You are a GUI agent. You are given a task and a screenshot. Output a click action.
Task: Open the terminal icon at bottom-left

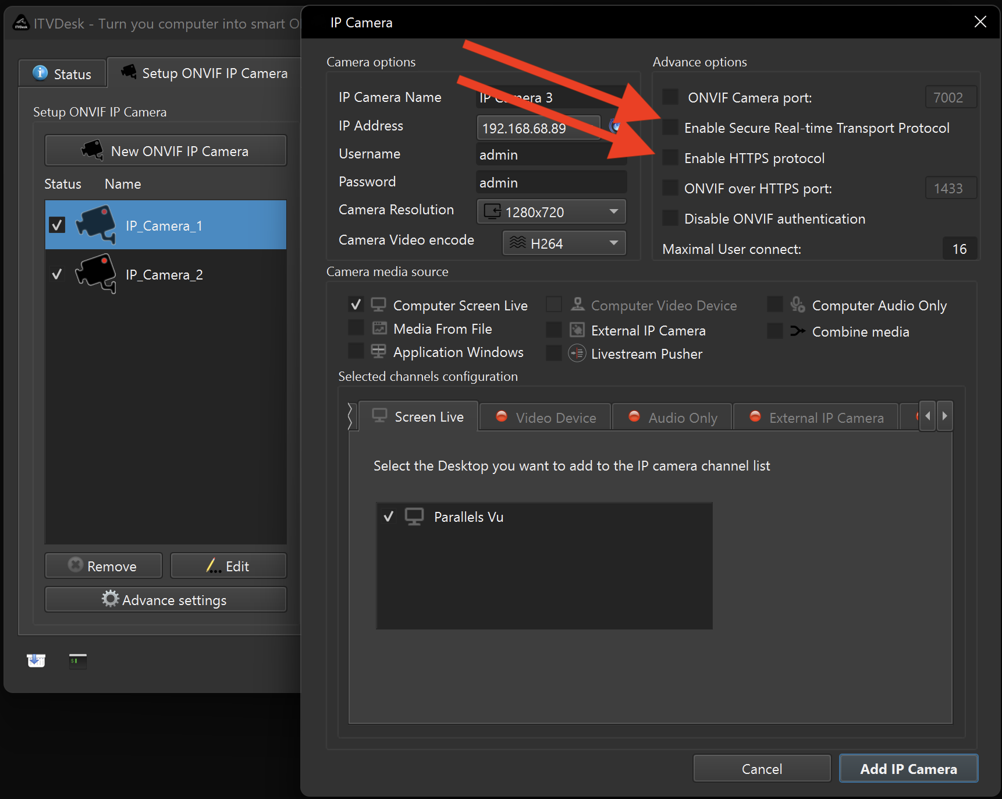(x=77, y=661)
